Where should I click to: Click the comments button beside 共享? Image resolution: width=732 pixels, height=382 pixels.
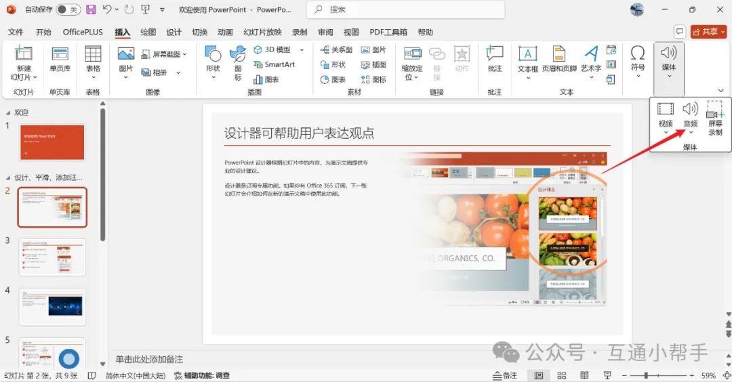(x=680, y=32)
